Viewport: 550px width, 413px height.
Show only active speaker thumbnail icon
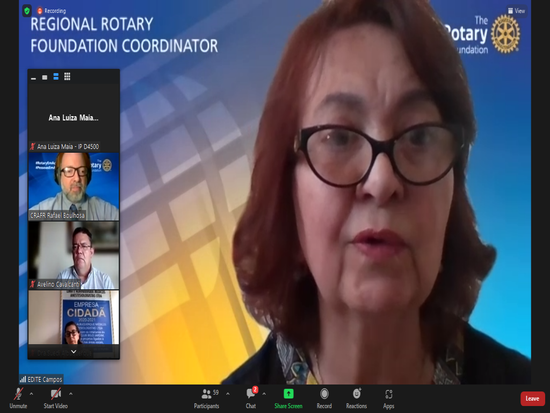click(45, 77)
